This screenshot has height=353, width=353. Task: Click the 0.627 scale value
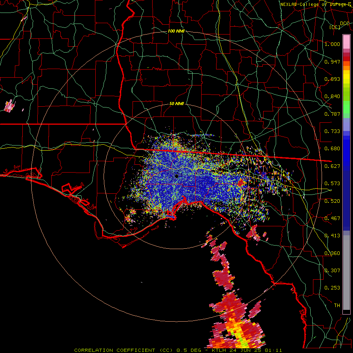(x=332, y=166)
